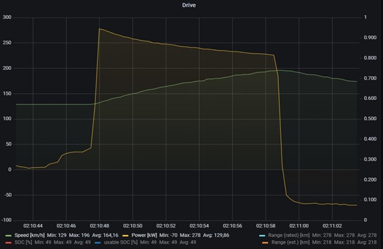Click the Power Max: 278 value
Image resolution: width=383 pixels, height=249 pixels.
pos(190,236)
